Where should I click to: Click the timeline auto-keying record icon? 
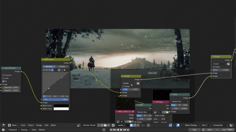[104, 130]
